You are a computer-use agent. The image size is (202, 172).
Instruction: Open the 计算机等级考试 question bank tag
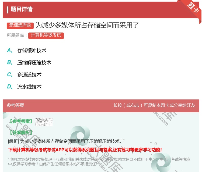point(46,35)
